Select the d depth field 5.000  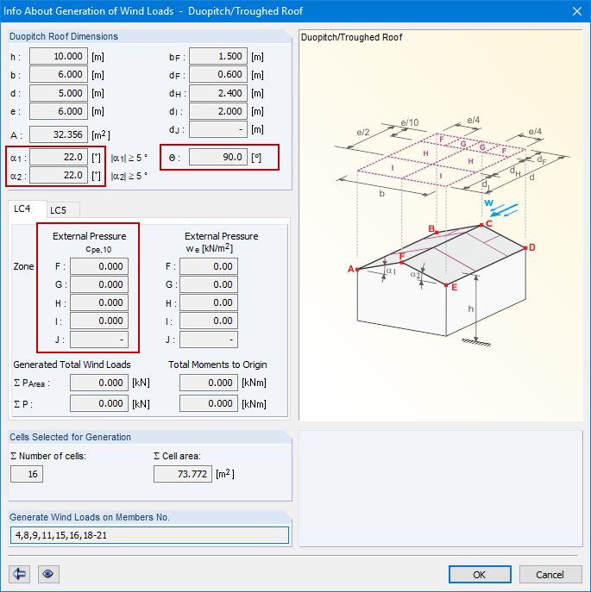(x=59, y=93)
